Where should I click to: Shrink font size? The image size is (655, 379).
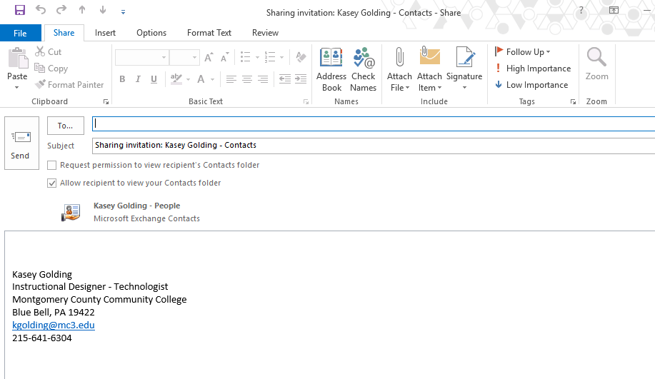click(x=225, y=58)
